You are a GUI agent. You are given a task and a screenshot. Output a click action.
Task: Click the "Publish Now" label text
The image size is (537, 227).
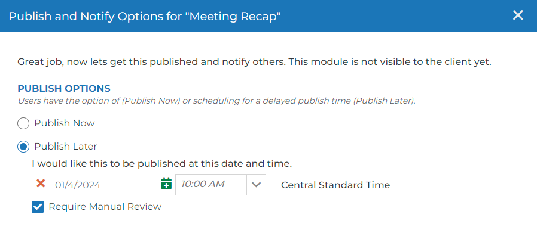click(65, 123)
